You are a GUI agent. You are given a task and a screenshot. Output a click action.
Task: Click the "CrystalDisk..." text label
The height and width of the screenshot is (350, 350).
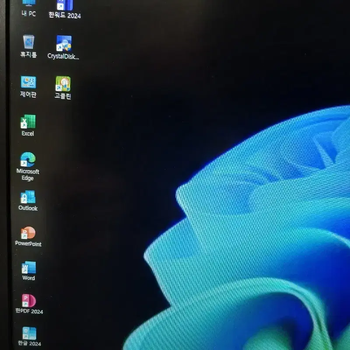[63, 56]
